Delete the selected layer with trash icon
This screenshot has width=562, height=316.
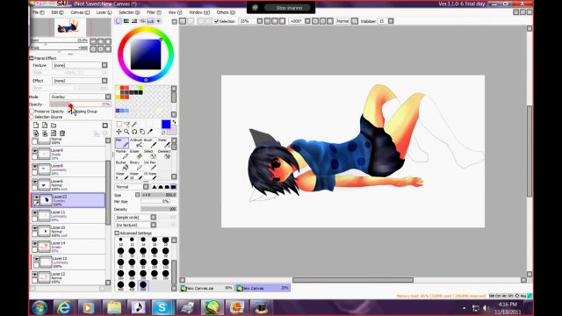62,133
